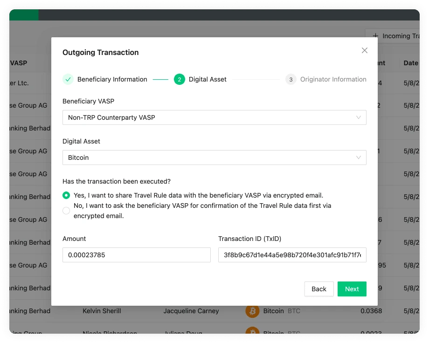Image resolution: width=429 pixels, height=343 pixels.
Task: Click the Beneficiary VASP chevron arrow
Action: [358, 117]
